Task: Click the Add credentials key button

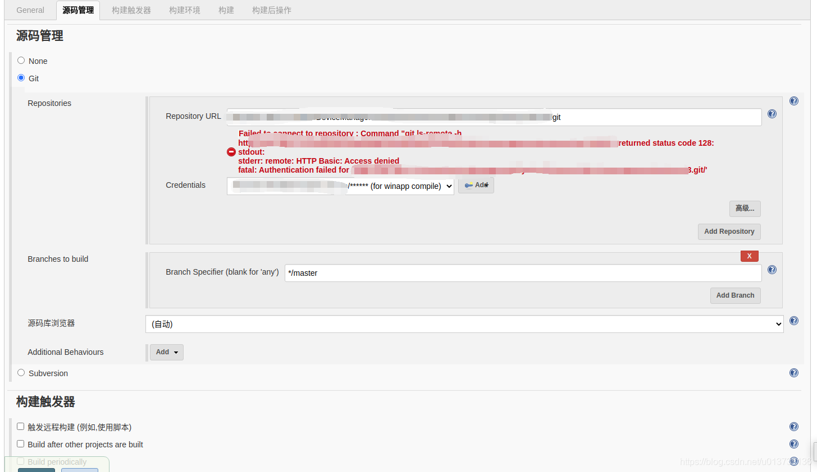Action: (x=476, y=186)
